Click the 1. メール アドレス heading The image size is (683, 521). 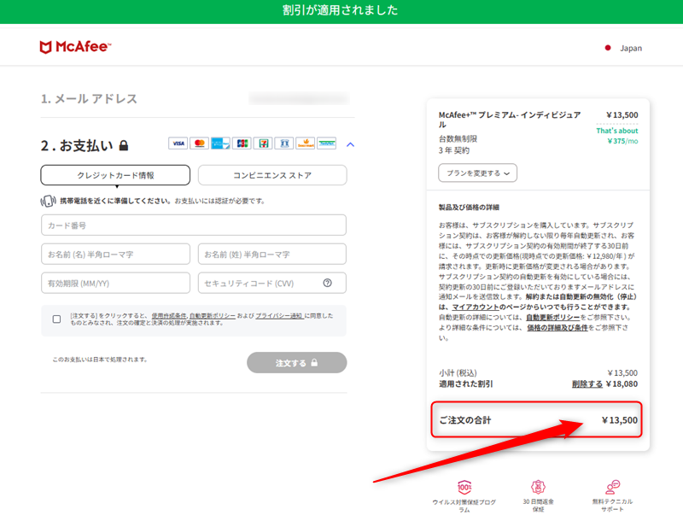click(89, 99)
